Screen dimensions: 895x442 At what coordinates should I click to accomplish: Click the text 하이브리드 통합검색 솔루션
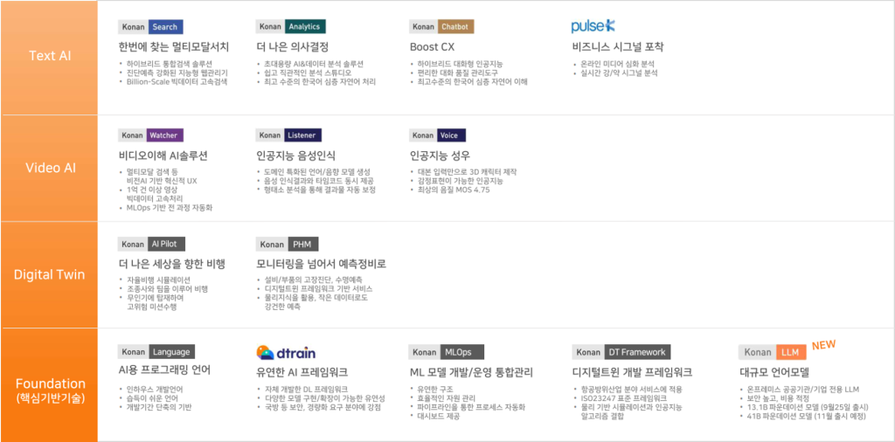pos(168,64)
